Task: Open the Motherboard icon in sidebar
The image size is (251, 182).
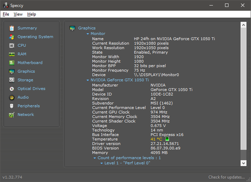Action: 12,63
